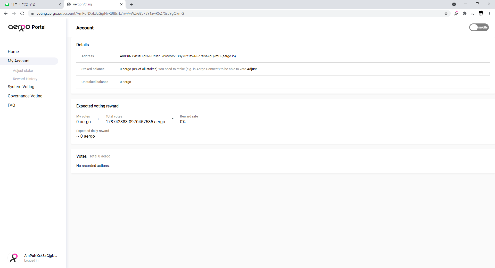
Task: Click the browser address bar URL
Action: point(110,13)
